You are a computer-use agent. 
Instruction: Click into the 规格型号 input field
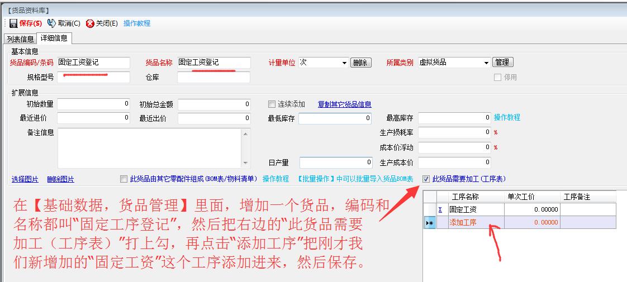pos(93,78)
